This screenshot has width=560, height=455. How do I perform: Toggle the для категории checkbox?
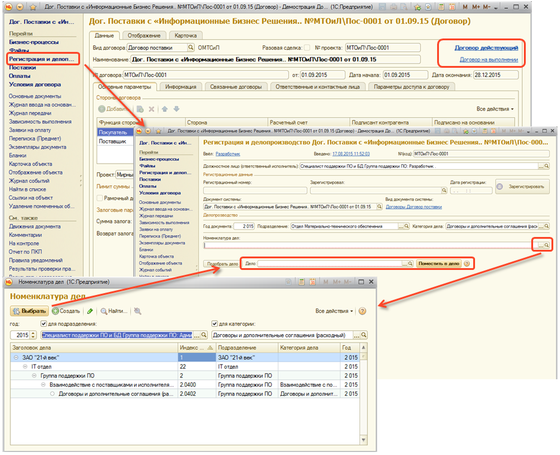[x=214, y=324]
